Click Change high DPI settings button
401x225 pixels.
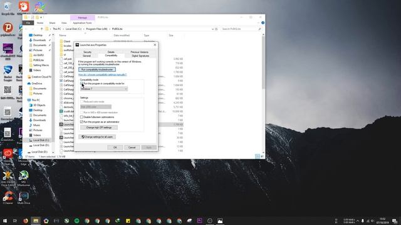point(99,127)
